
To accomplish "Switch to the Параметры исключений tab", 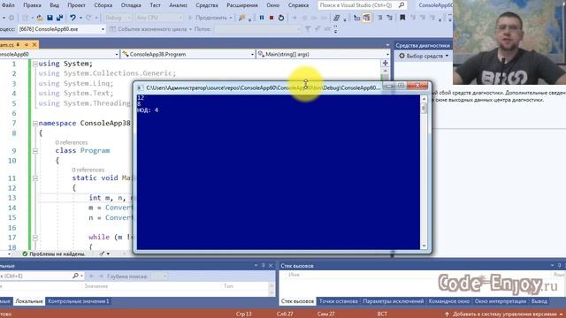I will click(x=393, y=301).
